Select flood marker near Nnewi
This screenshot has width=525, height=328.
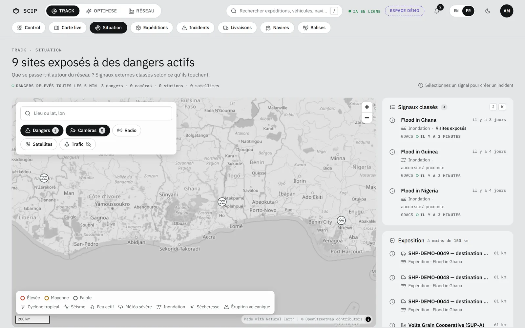click(341, 220)
